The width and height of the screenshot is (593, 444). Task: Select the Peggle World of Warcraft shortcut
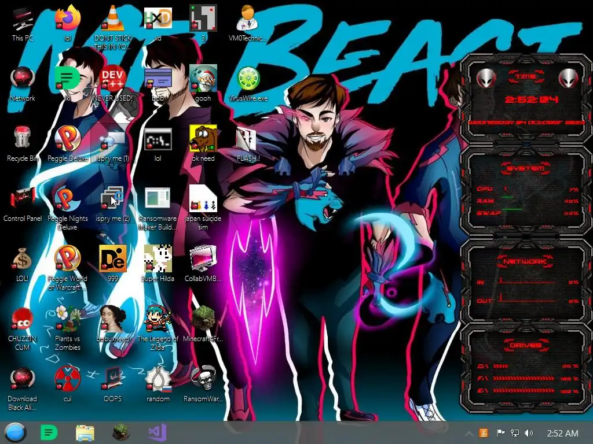pos(68,258)
